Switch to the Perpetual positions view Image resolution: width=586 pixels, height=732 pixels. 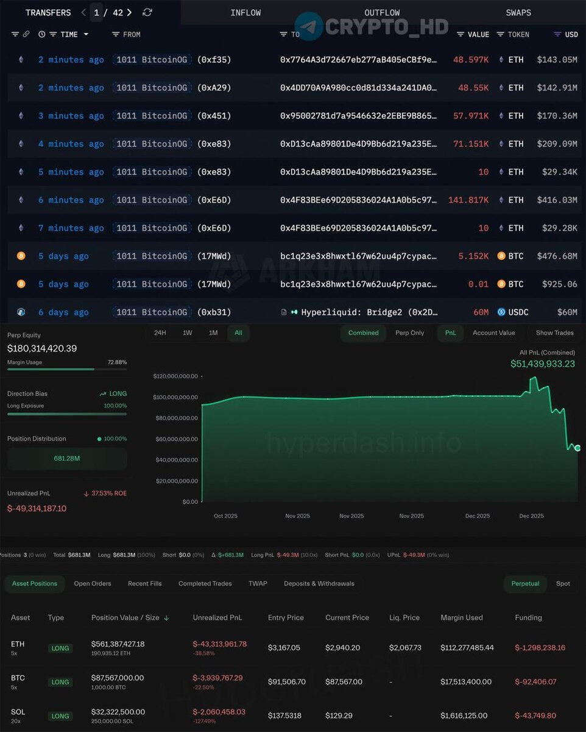tap(525, 584)
